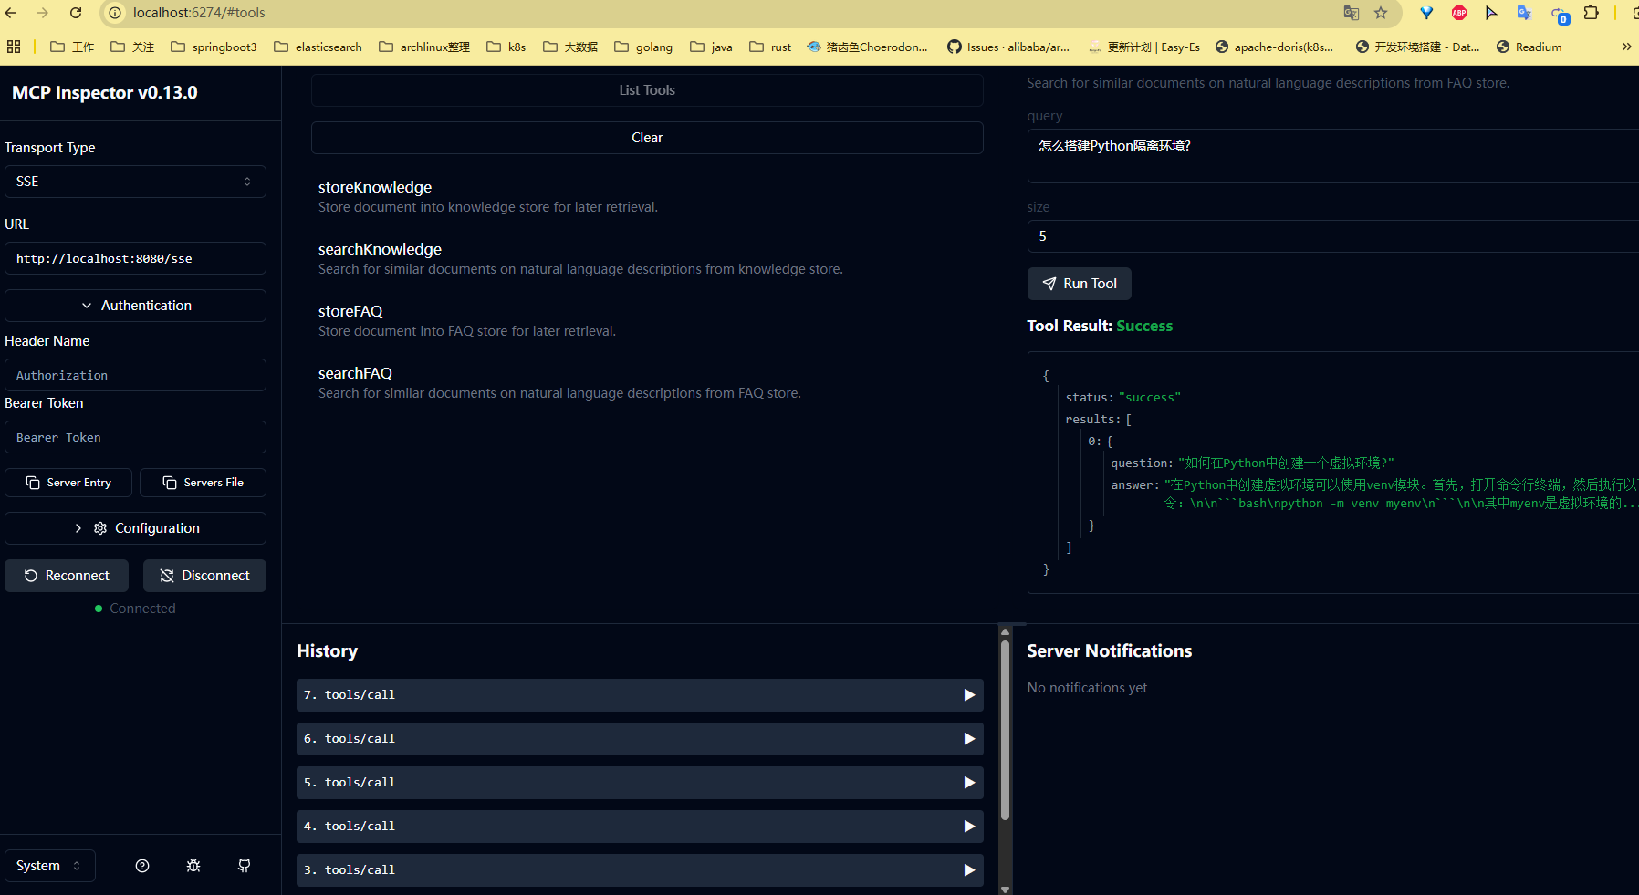
Task: Open the Readium bookmark
Action: point(1529,47)
